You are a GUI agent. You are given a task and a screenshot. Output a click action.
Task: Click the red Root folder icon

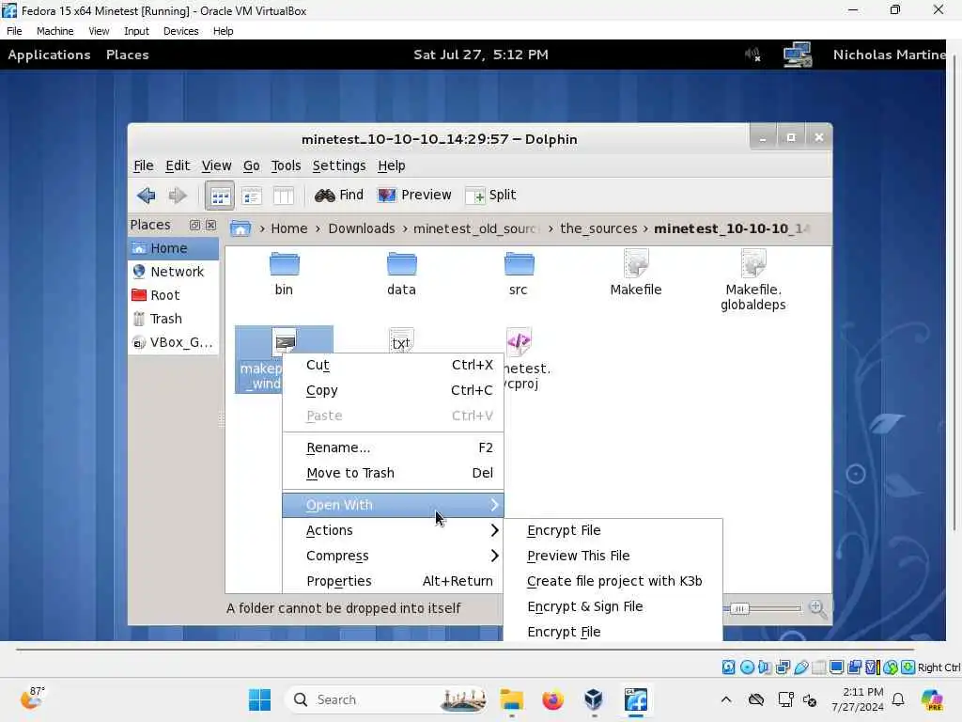[139, 295]
